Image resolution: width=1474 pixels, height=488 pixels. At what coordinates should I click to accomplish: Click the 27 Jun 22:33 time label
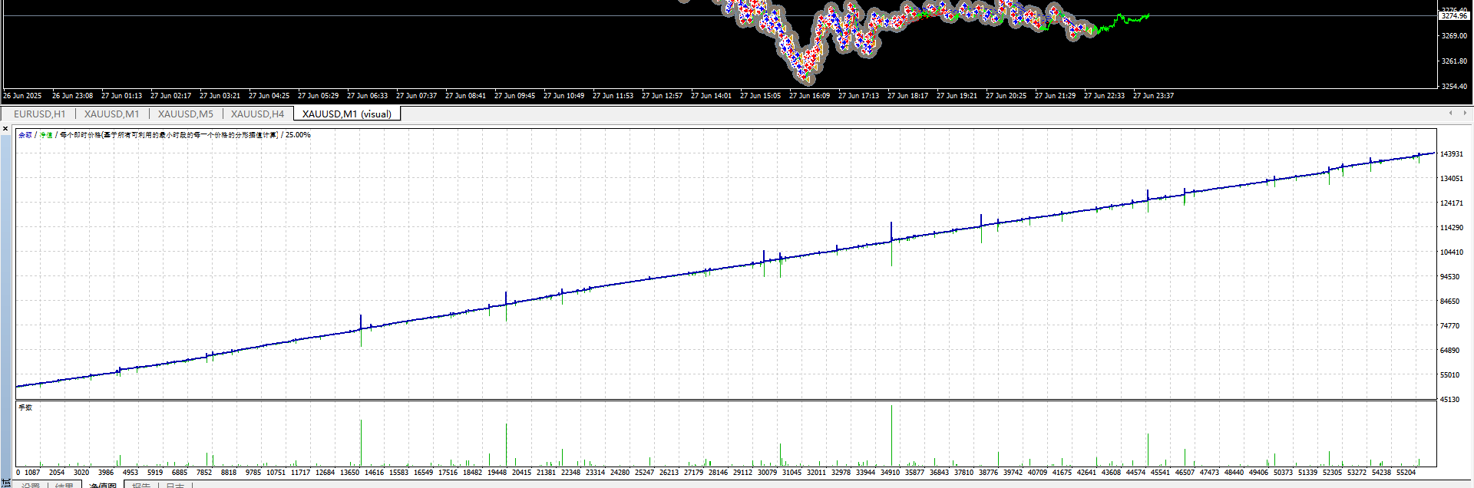[1104, 96]
